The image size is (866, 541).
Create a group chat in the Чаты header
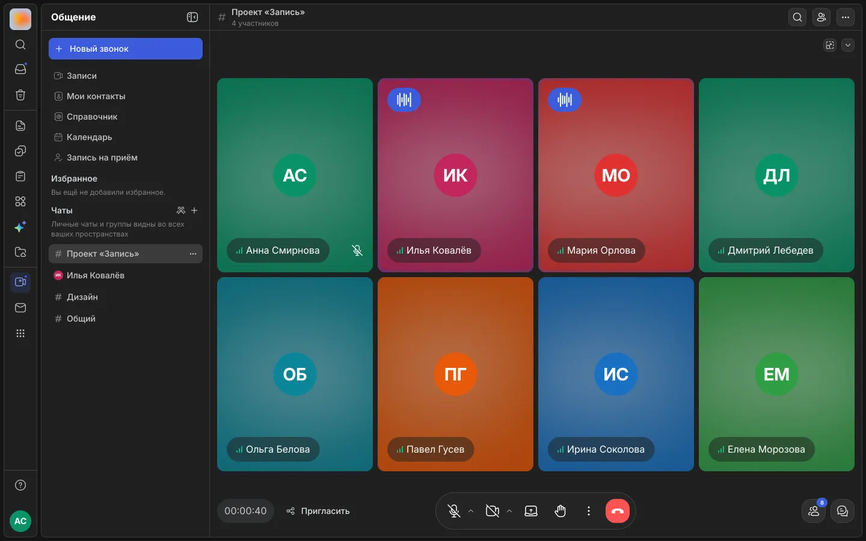(181, 210)
